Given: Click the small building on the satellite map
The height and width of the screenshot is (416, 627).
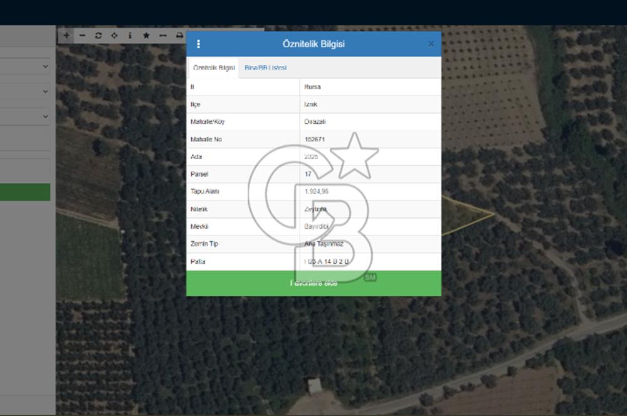Looking at the screenshot, I should pyautogui.click(x=315, y=386).
